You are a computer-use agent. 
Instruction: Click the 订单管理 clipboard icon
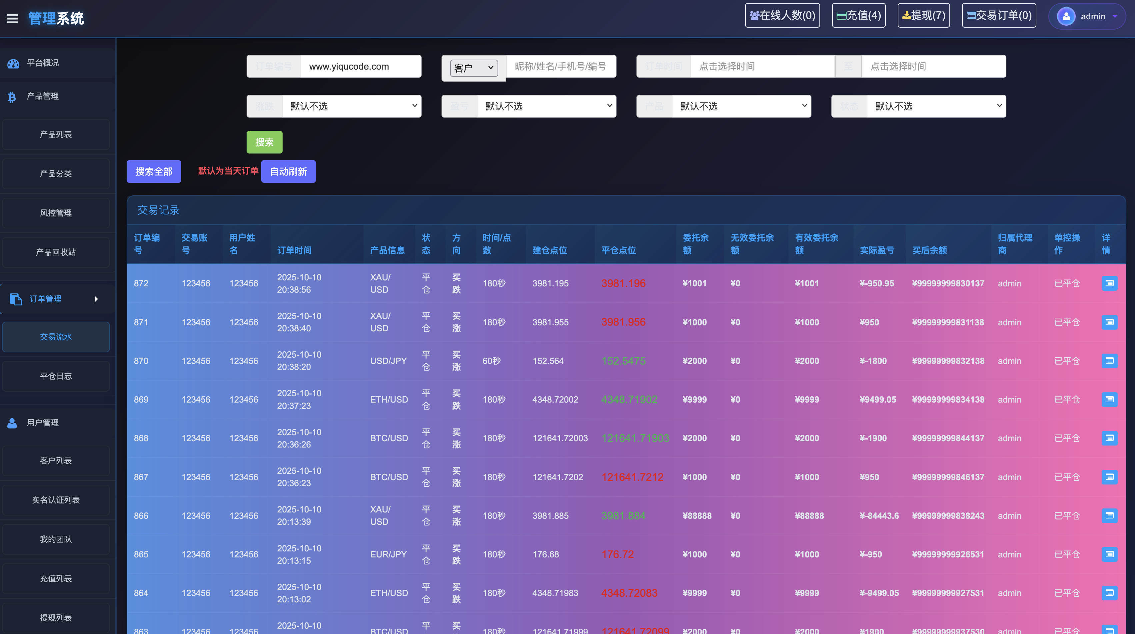(16, 299)
